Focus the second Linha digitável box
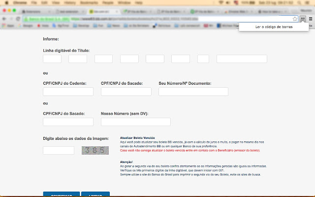 click(x=78, y=59)
